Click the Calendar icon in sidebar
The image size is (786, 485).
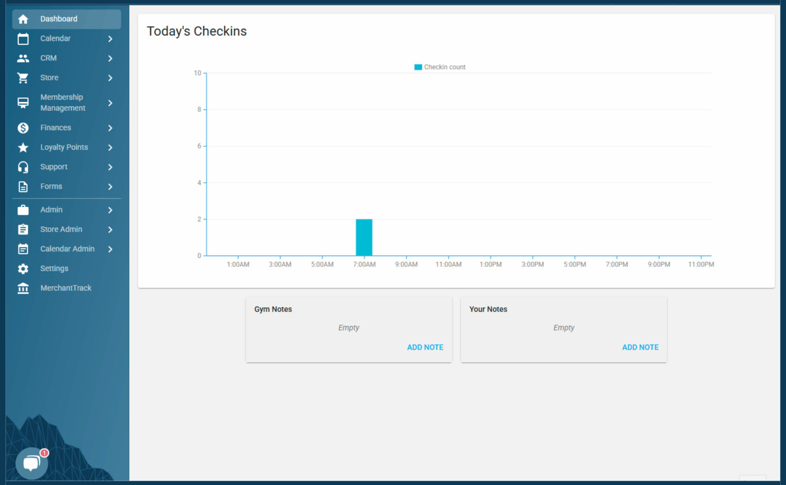click(x=23, y=39)
